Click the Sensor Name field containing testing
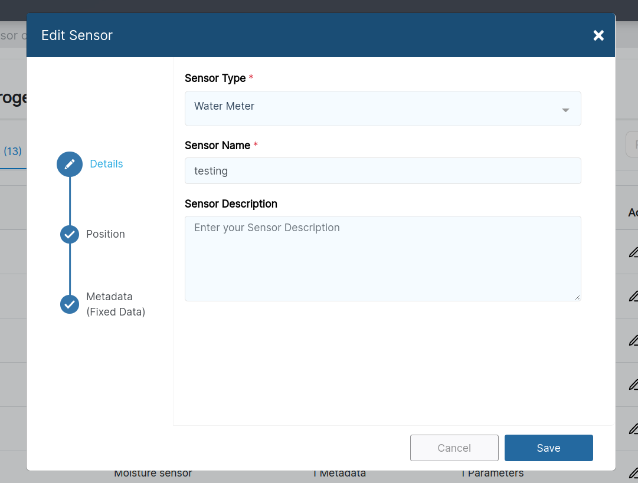This screenshot has height=483, width=638. [x=382, y=170]
